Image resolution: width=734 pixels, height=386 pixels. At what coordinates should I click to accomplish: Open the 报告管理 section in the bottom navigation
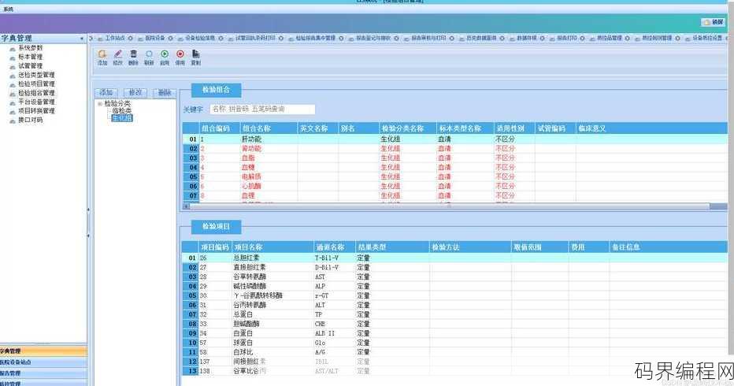43,373
